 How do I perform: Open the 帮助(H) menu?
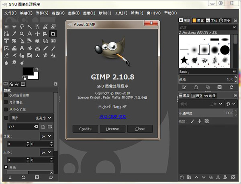pyautogui.click(x=170, y=13)
